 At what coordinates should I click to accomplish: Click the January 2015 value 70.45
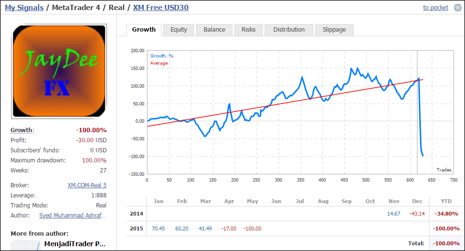tap(158, 228)
